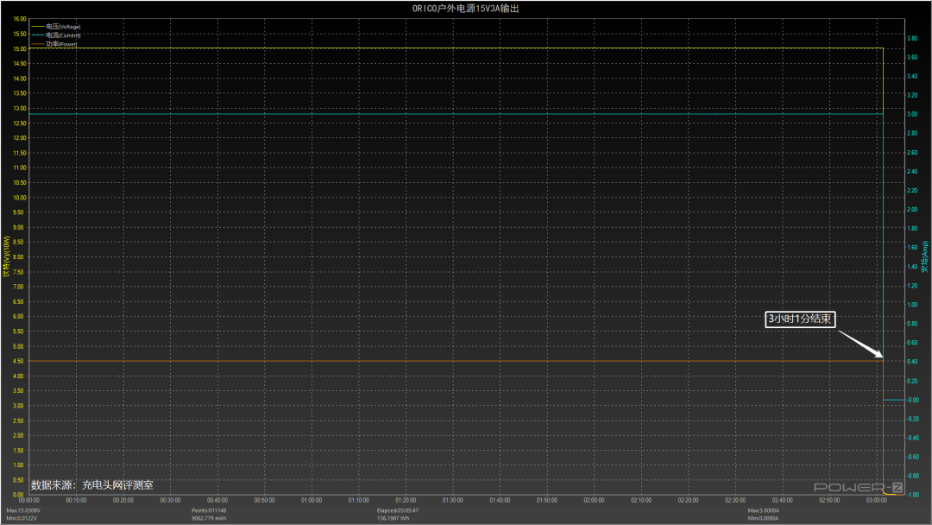Select the orange power legend line sample

37,44
